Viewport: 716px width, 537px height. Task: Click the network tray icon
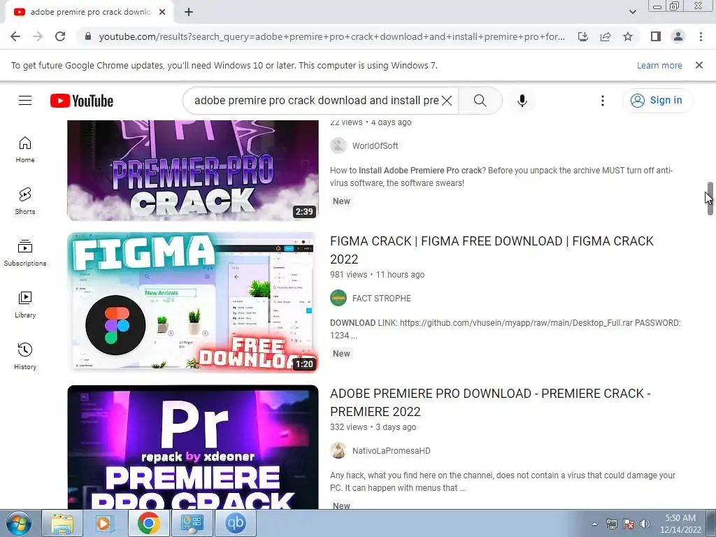coord(611,524)
